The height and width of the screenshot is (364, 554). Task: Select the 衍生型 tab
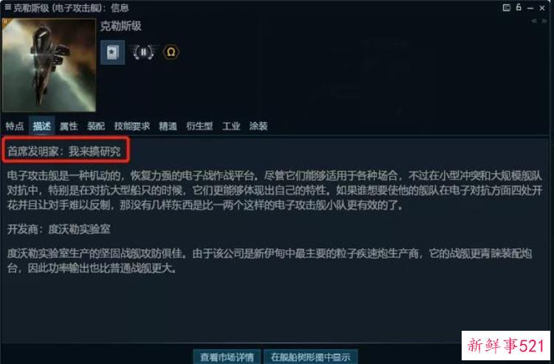[x=199, y=126]
